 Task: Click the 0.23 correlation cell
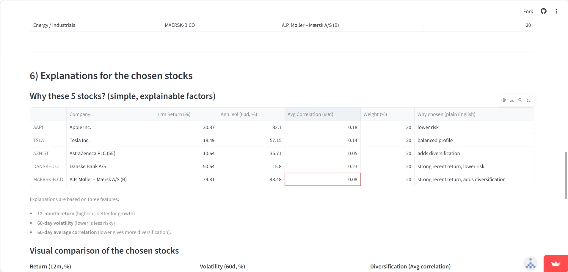tap(323, 166)
